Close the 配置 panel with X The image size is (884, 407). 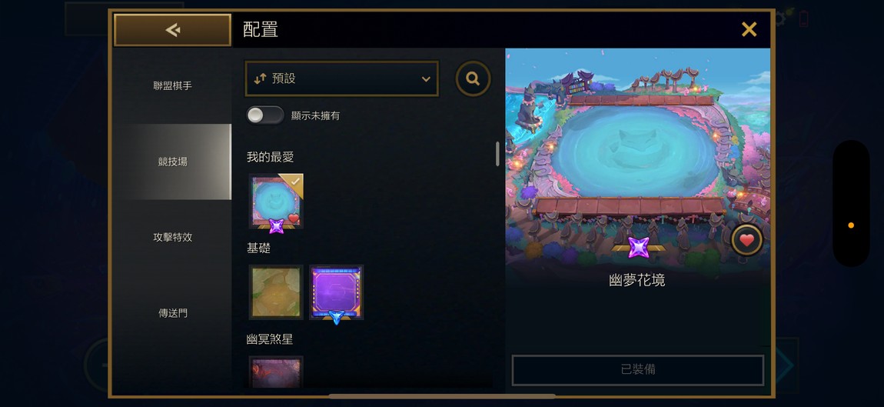coord(749,29)
